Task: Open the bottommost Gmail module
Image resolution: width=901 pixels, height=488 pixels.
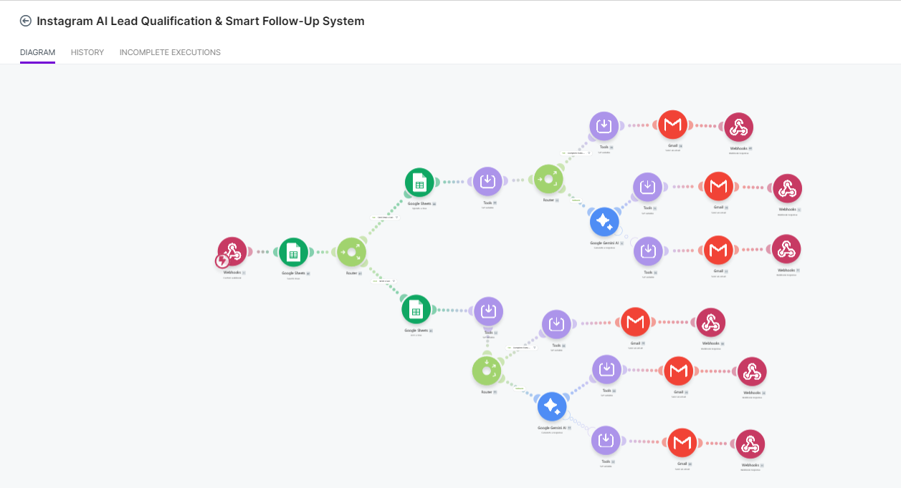Action: [x=682, y=444]
